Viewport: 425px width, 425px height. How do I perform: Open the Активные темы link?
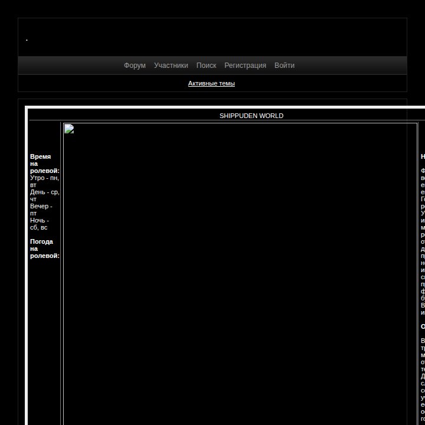(x=211, y=83)
